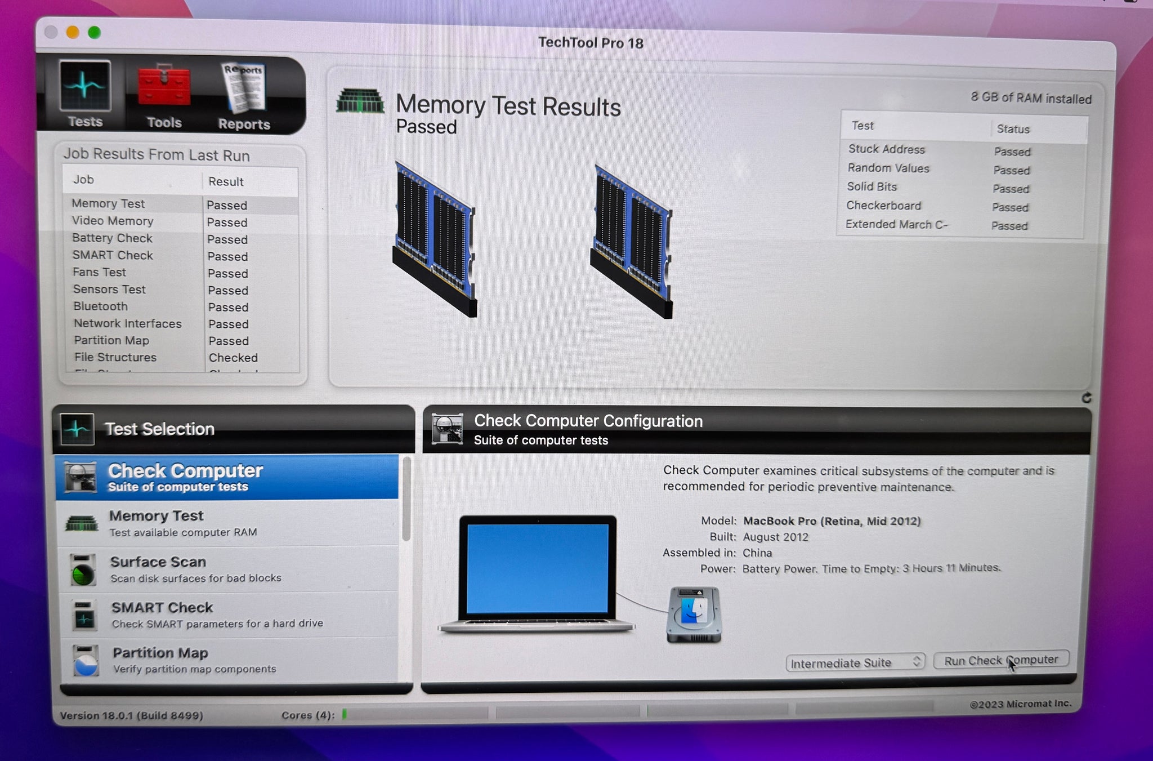
Task: Click the Surface Scan radar disk icon
Action: (83, 570)
